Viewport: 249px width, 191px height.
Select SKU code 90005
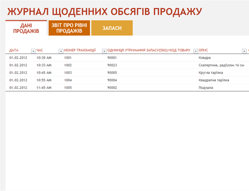coord(112,73)
